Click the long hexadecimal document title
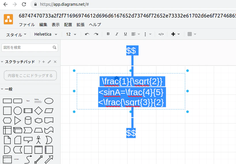The width and height of the screenshot is (236, 164). [127, 16]
